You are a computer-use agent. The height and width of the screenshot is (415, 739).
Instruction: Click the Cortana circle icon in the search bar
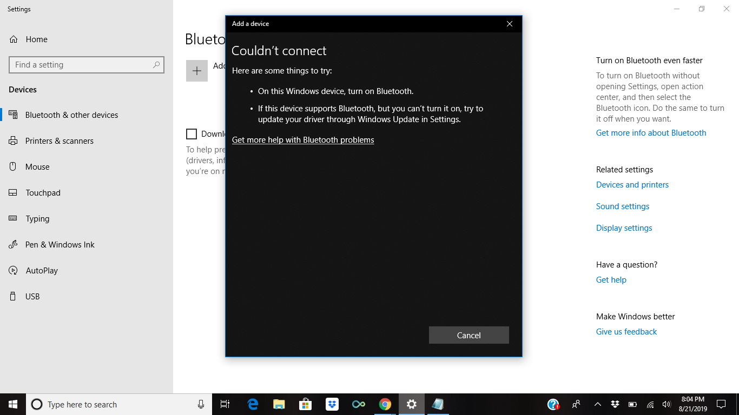point(37,404)
